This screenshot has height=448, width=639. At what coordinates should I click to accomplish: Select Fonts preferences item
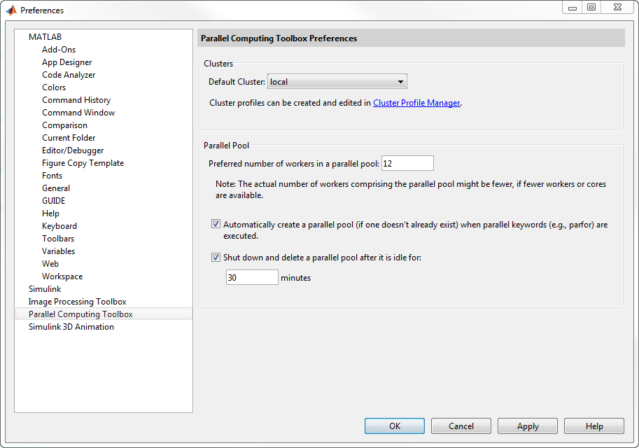[52, 176]
